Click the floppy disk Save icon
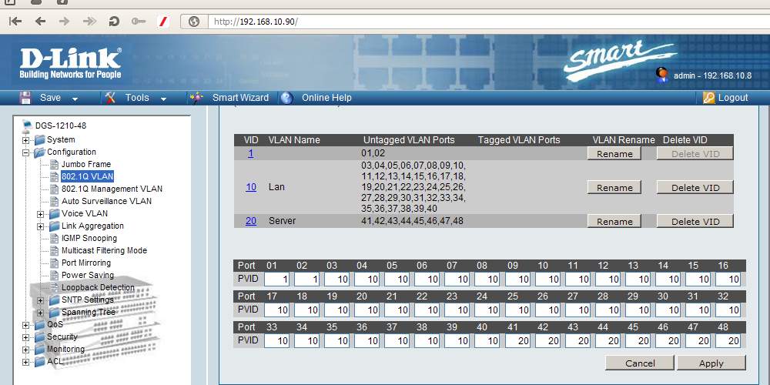770x385 pixels. click(x=25, y=97)
